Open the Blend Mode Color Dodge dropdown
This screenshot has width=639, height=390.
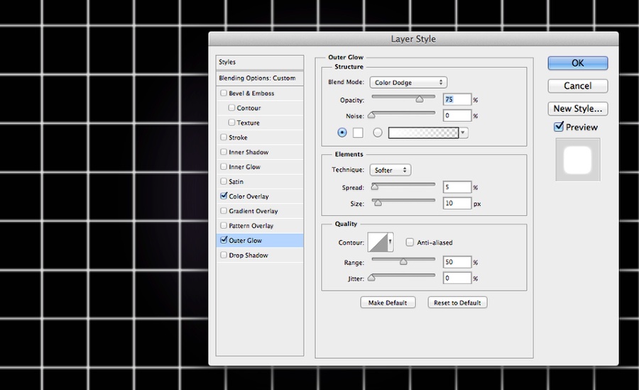click(408, 82)
